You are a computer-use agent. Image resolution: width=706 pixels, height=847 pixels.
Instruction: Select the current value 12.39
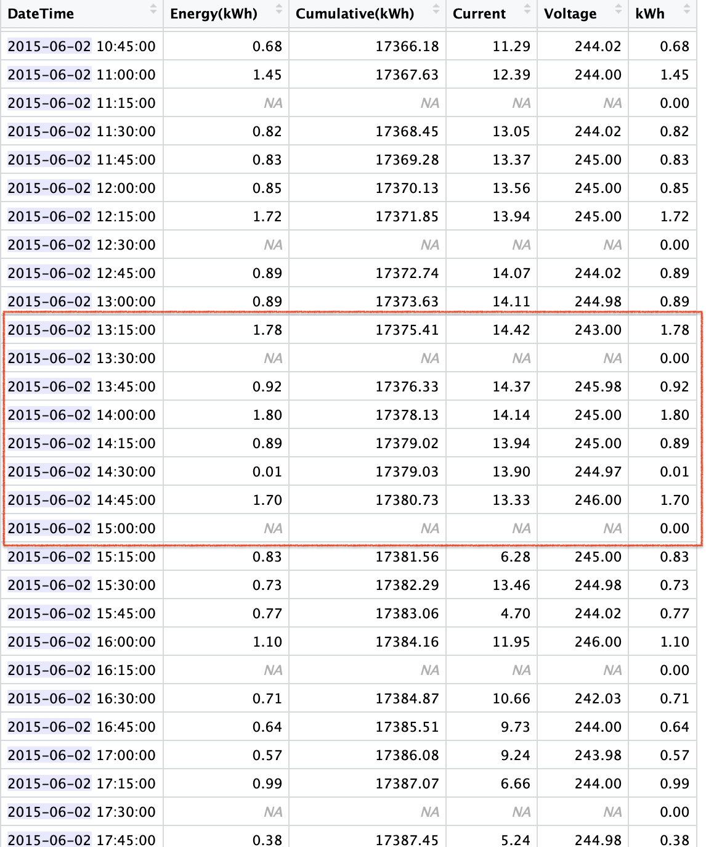point(511,75)
